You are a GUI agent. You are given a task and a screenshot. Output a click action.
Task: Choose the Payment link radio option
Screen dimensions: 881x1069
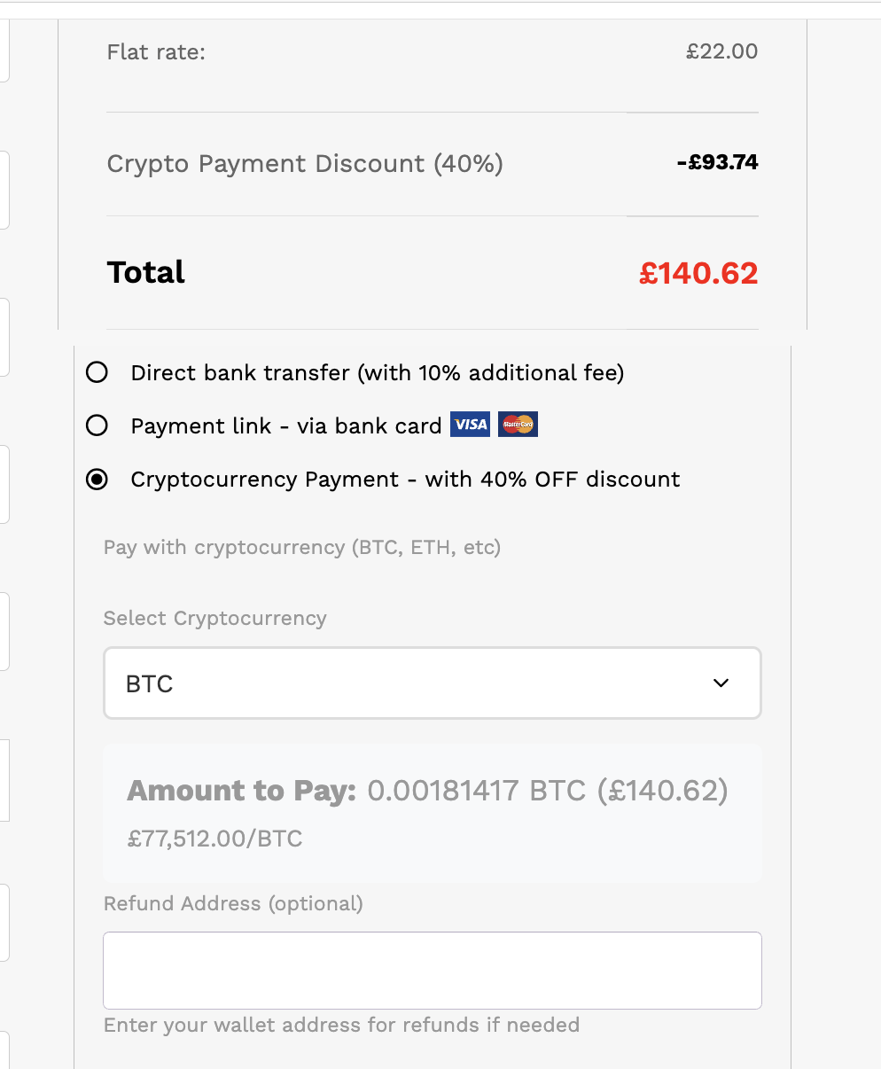click(x=97, y=425)
